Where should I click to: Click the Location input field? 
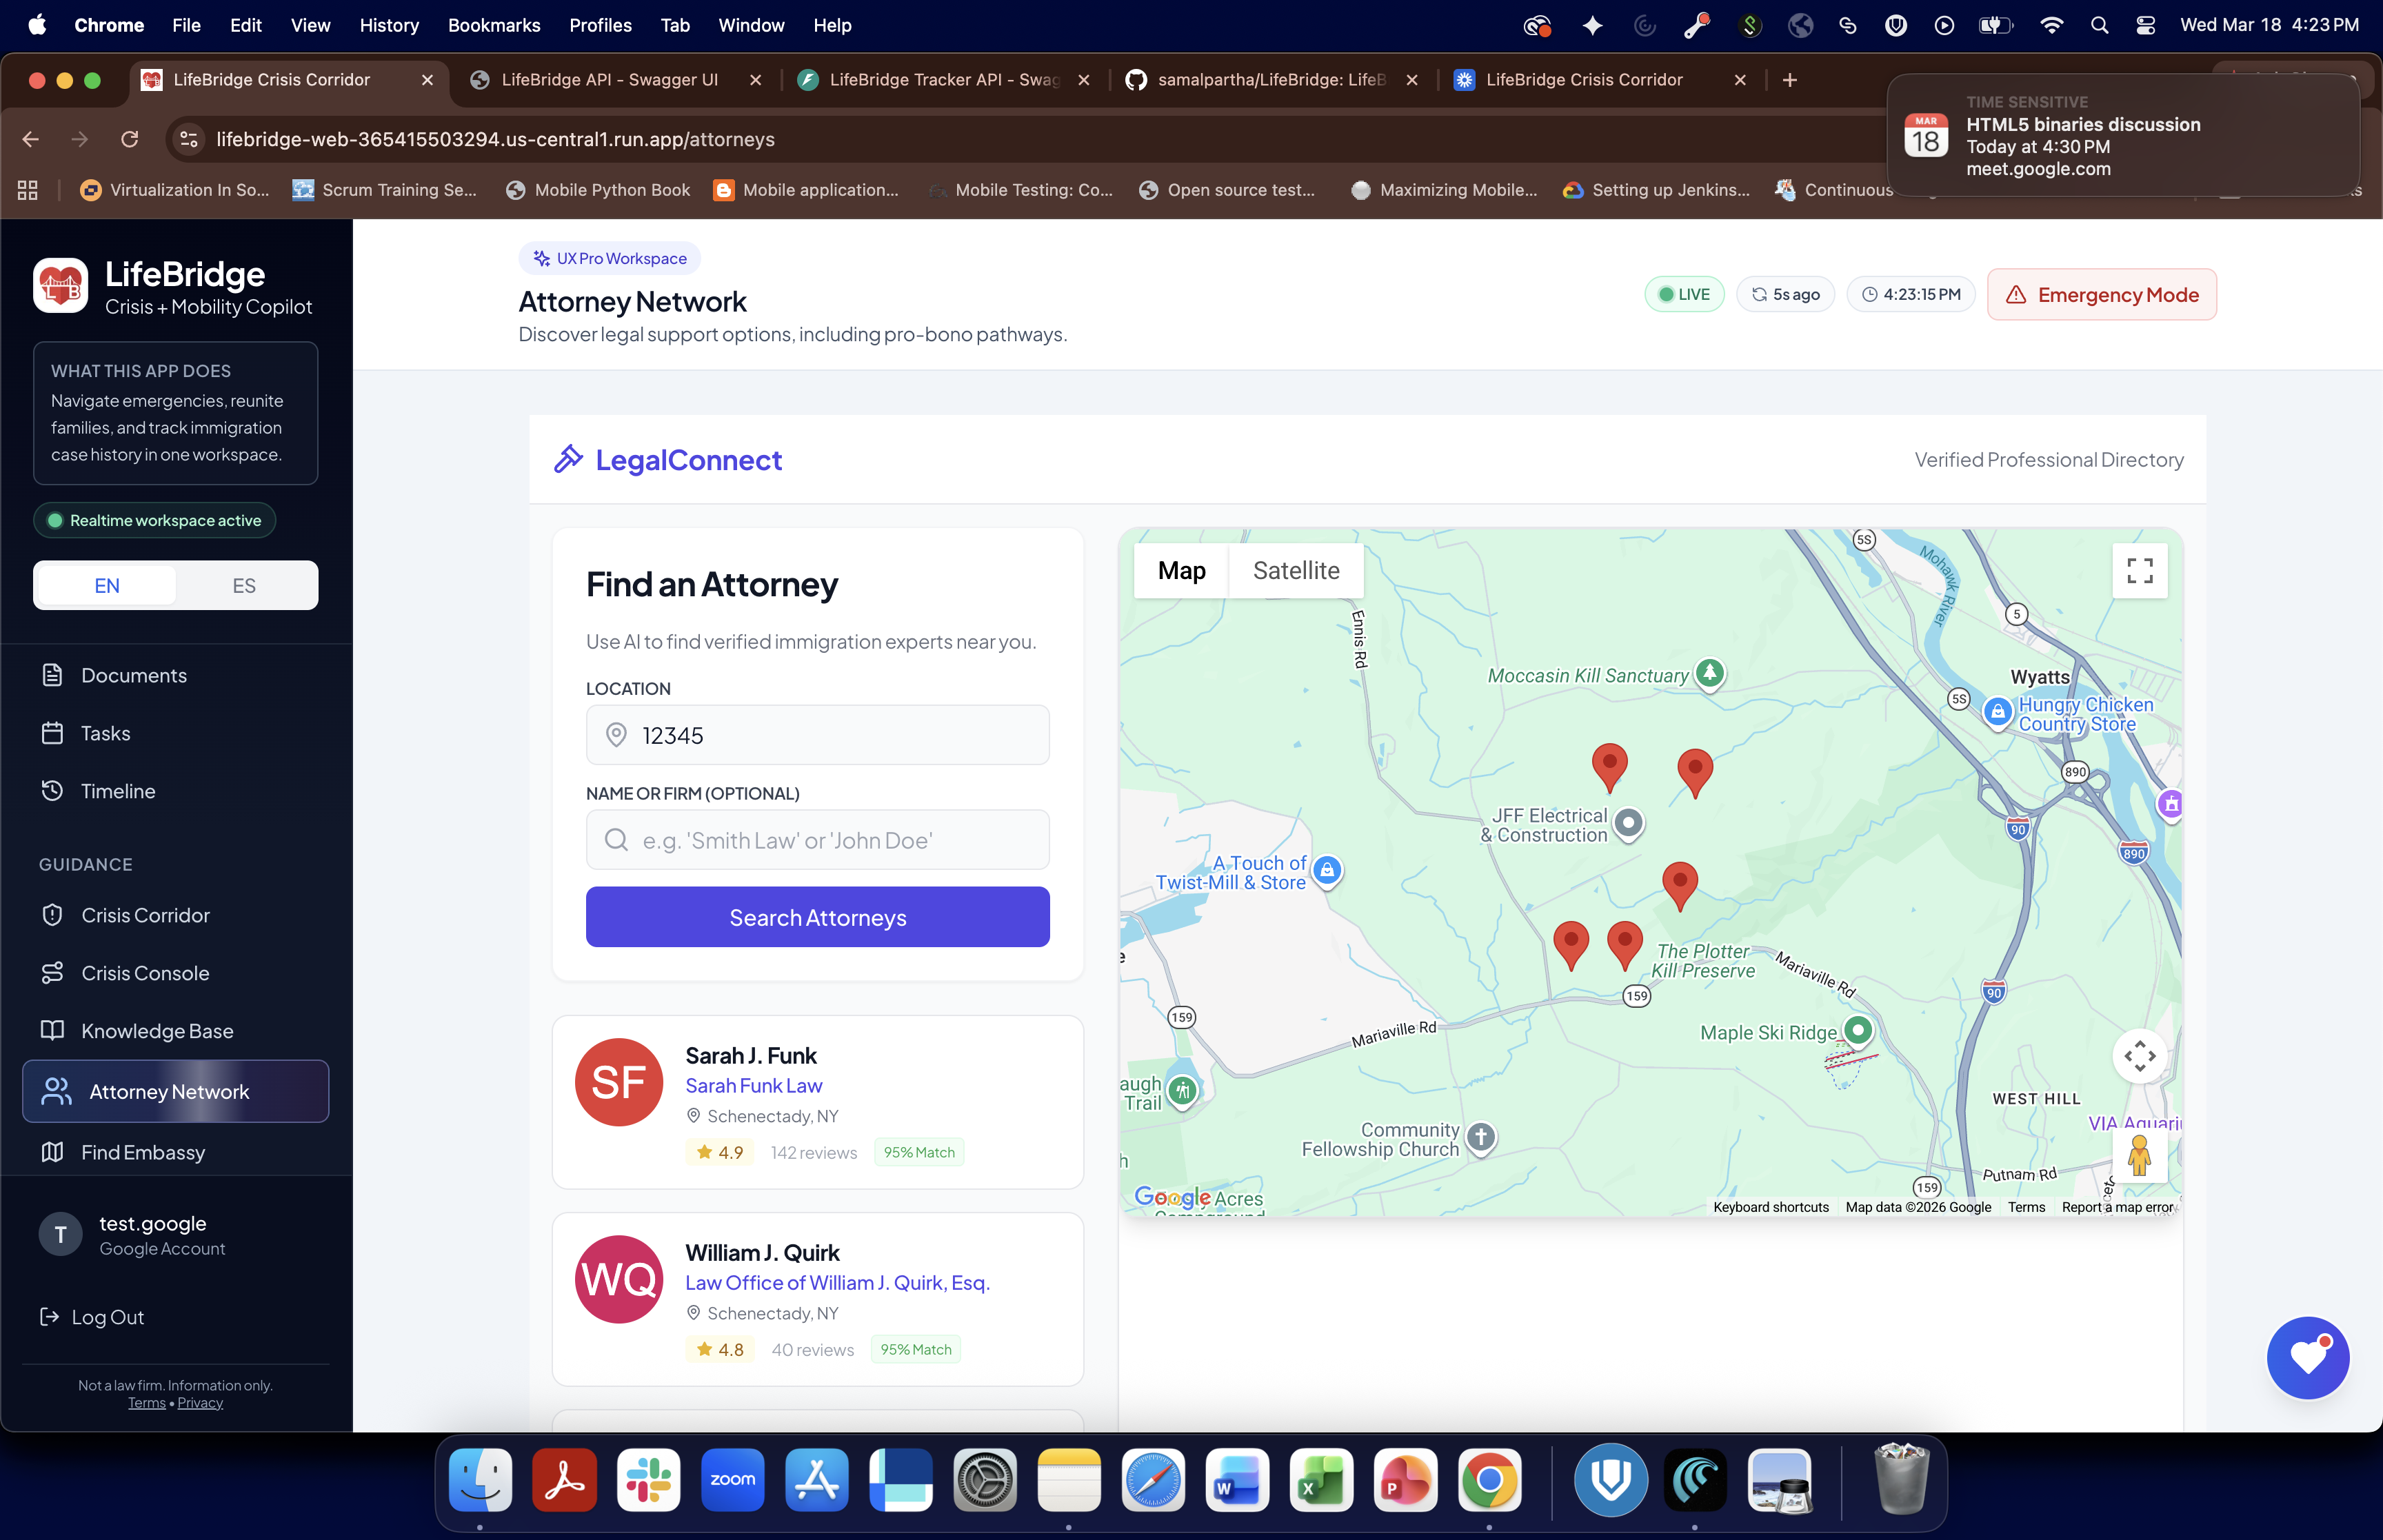[817, 735]
